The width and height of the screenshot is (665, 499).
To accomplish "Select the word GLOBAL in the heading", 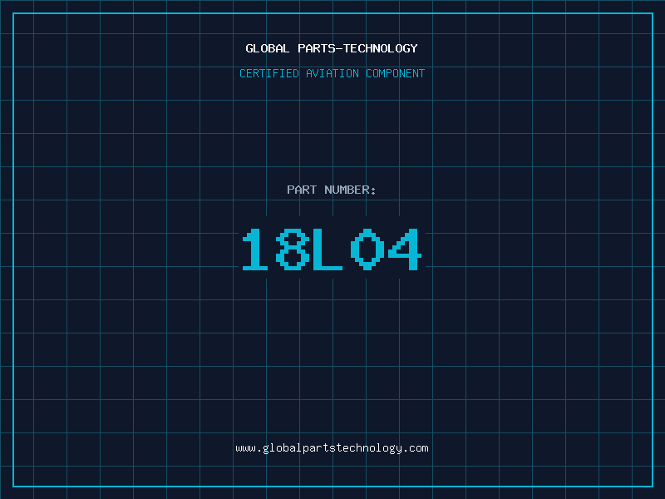I will click(268, 48).
